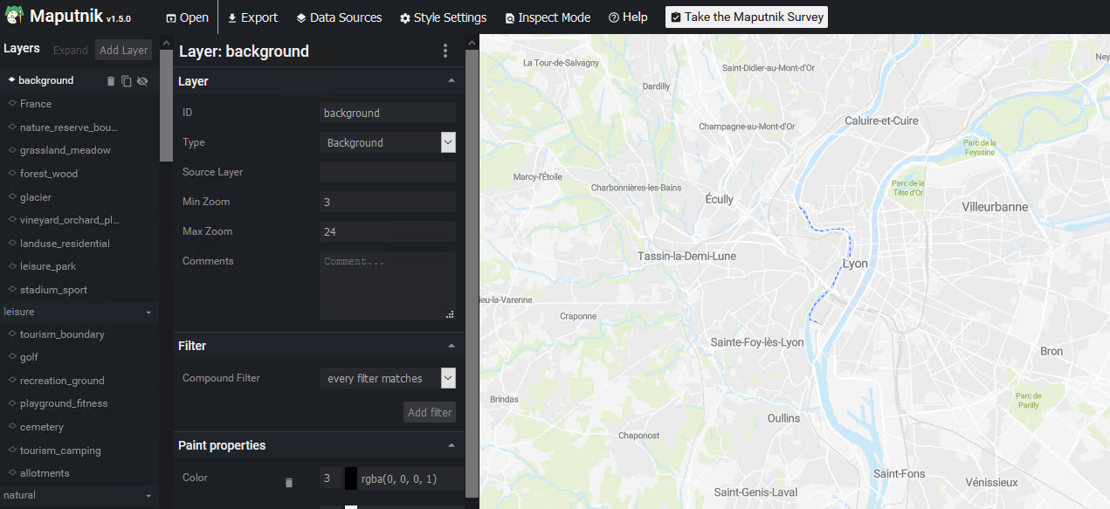
Task: Open the Data Sources dialog
Action: tap(338, 17)
